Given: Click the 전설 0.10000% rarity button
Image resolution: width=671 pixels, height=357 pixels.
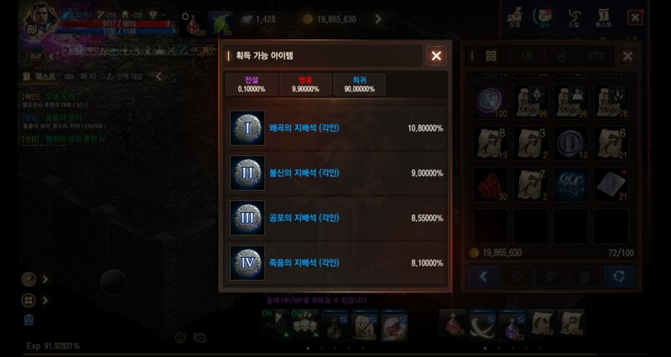Looking at the screenshot, I should 252,85.
